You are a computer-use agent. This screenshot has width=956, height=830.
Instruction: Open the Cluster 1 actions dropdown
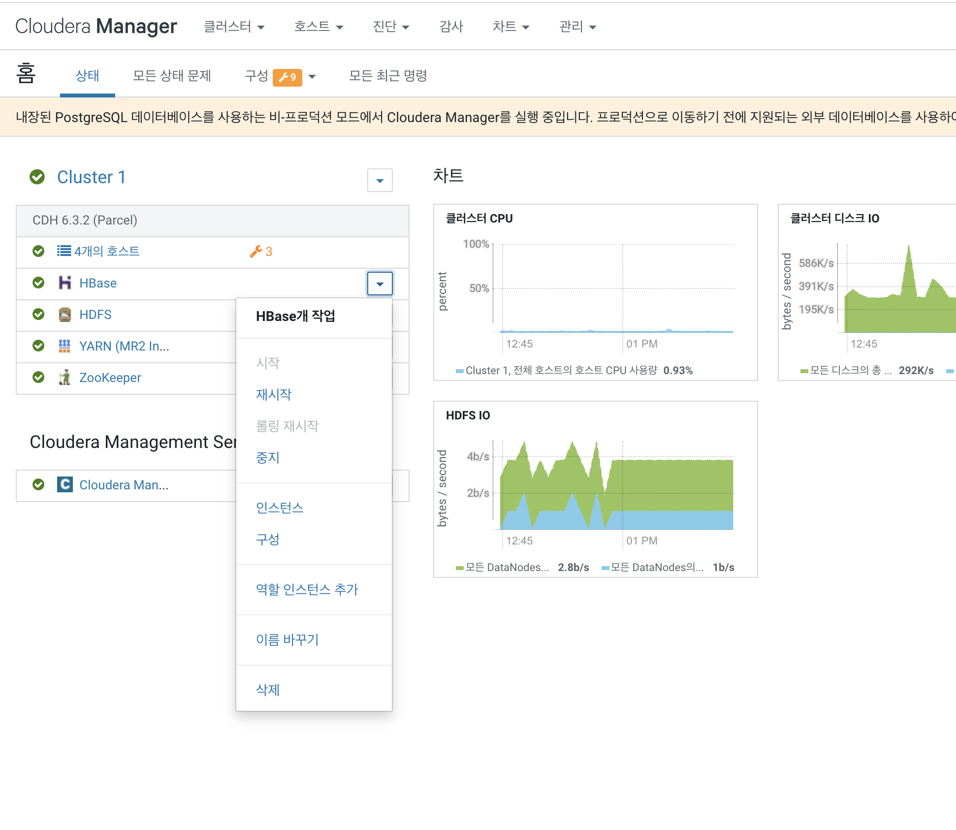380,180
